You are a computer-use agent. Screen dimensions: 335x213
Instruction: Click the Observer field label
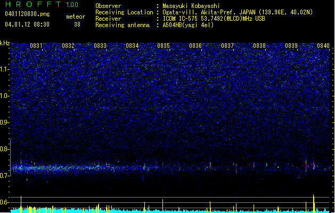108,6
